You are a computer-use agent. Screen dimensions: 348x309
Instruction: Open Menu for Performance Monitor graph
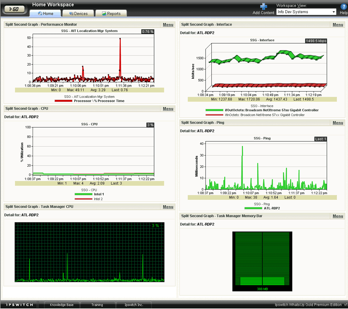tap(168, 25)
